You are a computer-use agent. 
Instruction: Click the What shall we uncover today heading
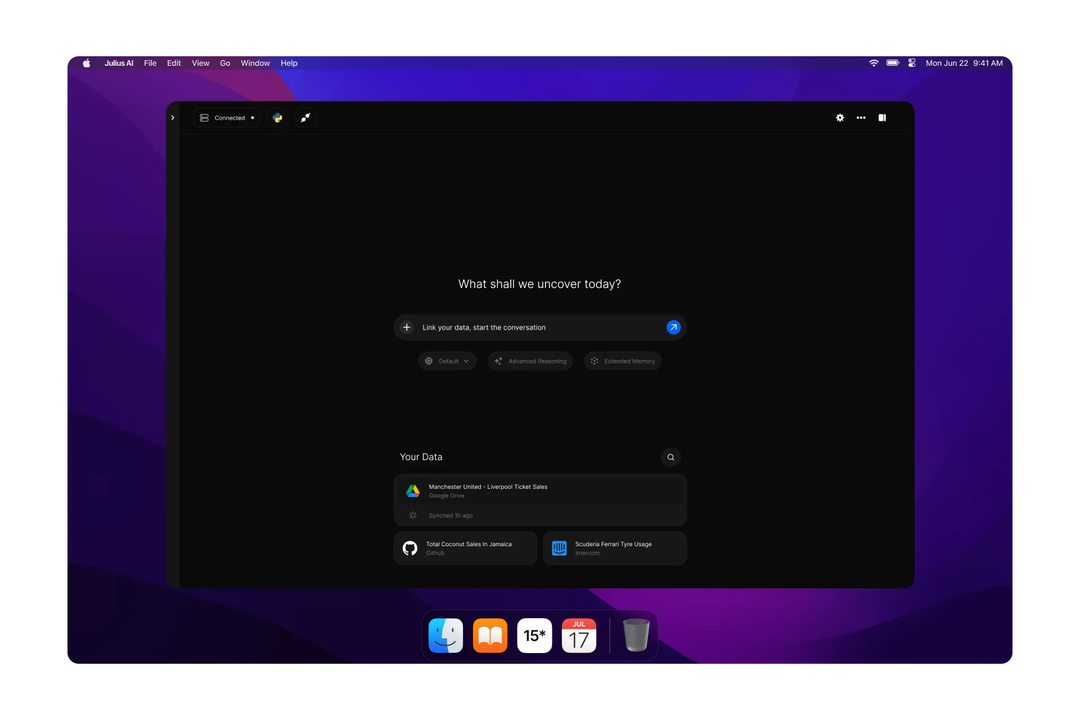(539, 284)
